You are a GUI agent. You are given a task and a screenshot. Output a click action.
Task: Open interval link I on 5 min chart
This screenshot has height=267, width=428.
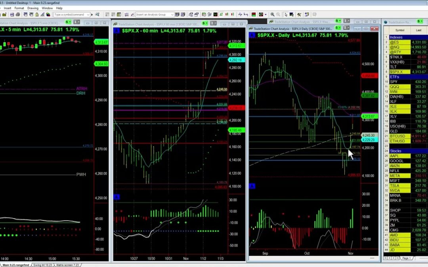click(77, 22)
